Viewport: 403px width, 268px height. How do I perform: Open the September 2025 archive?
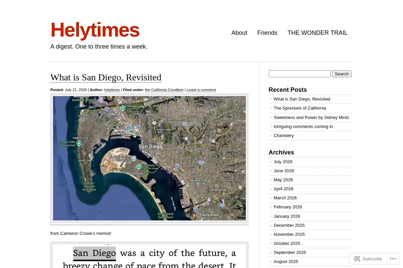coord(290,252)
